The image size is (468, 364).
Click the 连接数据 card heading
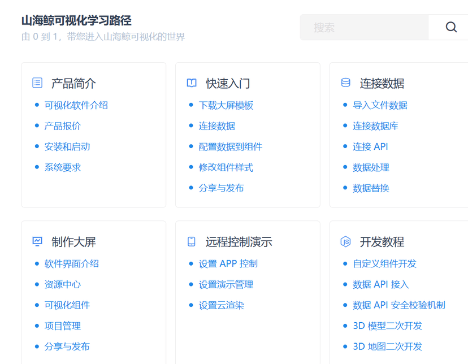pyautogui.click(x=382, y=83)
